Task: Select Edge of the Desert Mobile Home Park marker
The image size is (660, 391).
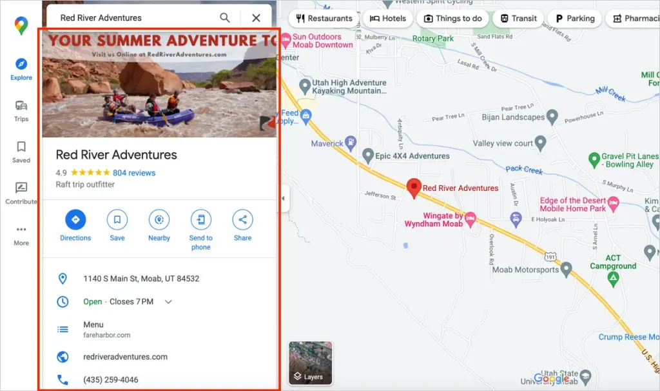Action: pos(614,204)
